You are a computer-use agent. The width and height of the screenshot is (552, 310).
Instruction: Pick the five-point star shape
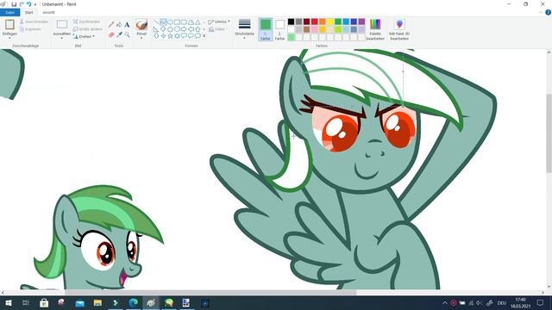[170, 36]
